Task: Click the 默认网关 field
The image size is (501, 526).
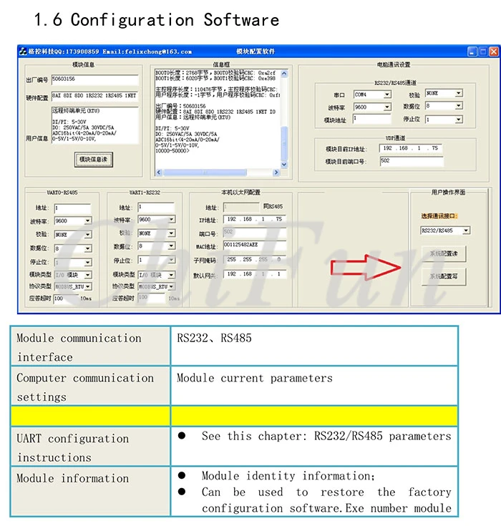Action: (x=255, y=274)
